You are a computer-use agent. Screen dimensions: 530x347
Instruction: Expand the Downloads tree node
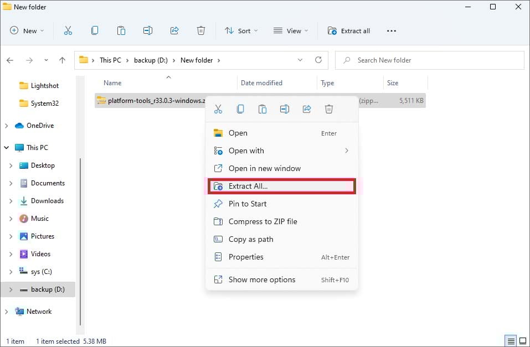[x=11, y=201]
